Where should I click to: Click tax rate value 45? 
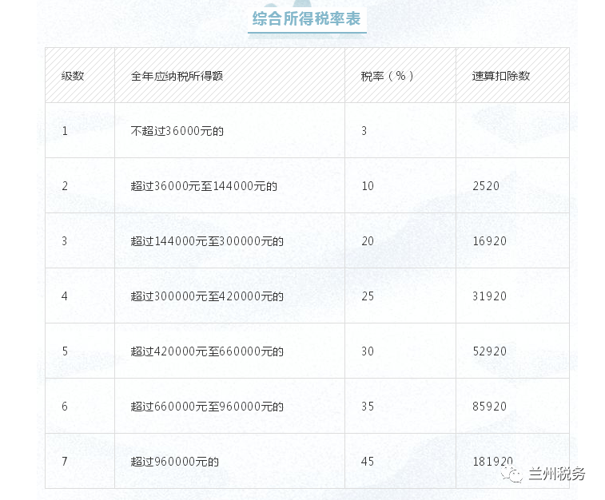point(368,462)
